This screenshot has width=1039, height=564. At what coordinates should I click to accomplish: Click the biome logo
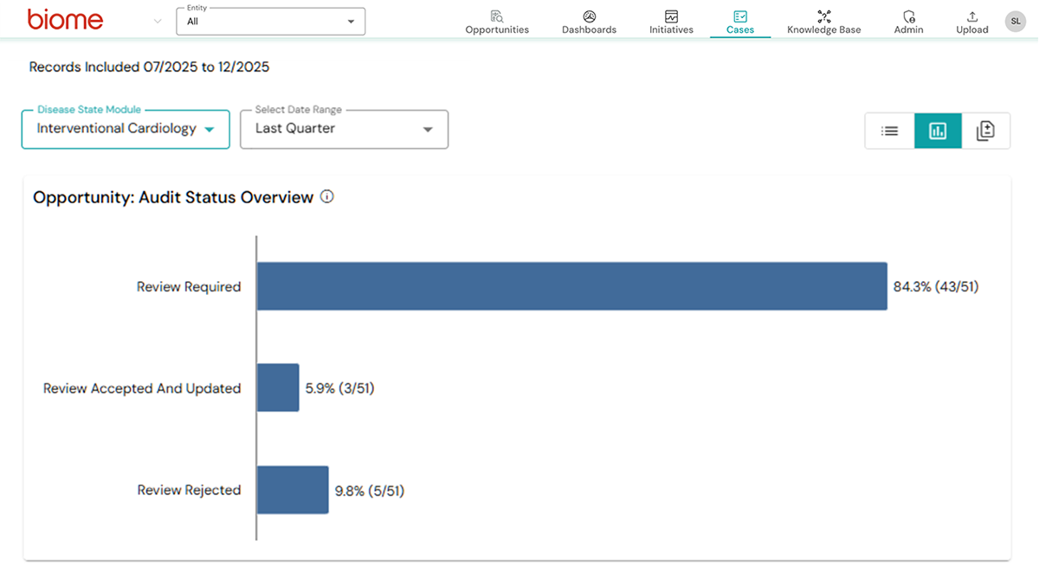pos(65,19)
